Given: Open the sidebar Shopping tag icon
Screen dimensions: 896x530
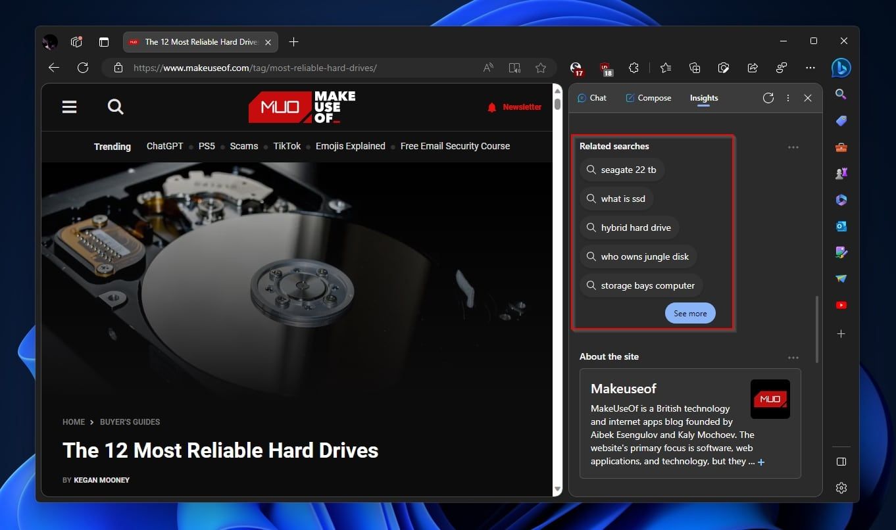Looking at the screenshot, I should click(x=841, y=121).
